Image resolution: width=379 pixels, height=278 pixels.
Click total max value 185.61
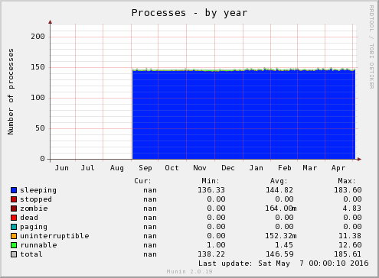pyautogui.click(x=348, y=254)
